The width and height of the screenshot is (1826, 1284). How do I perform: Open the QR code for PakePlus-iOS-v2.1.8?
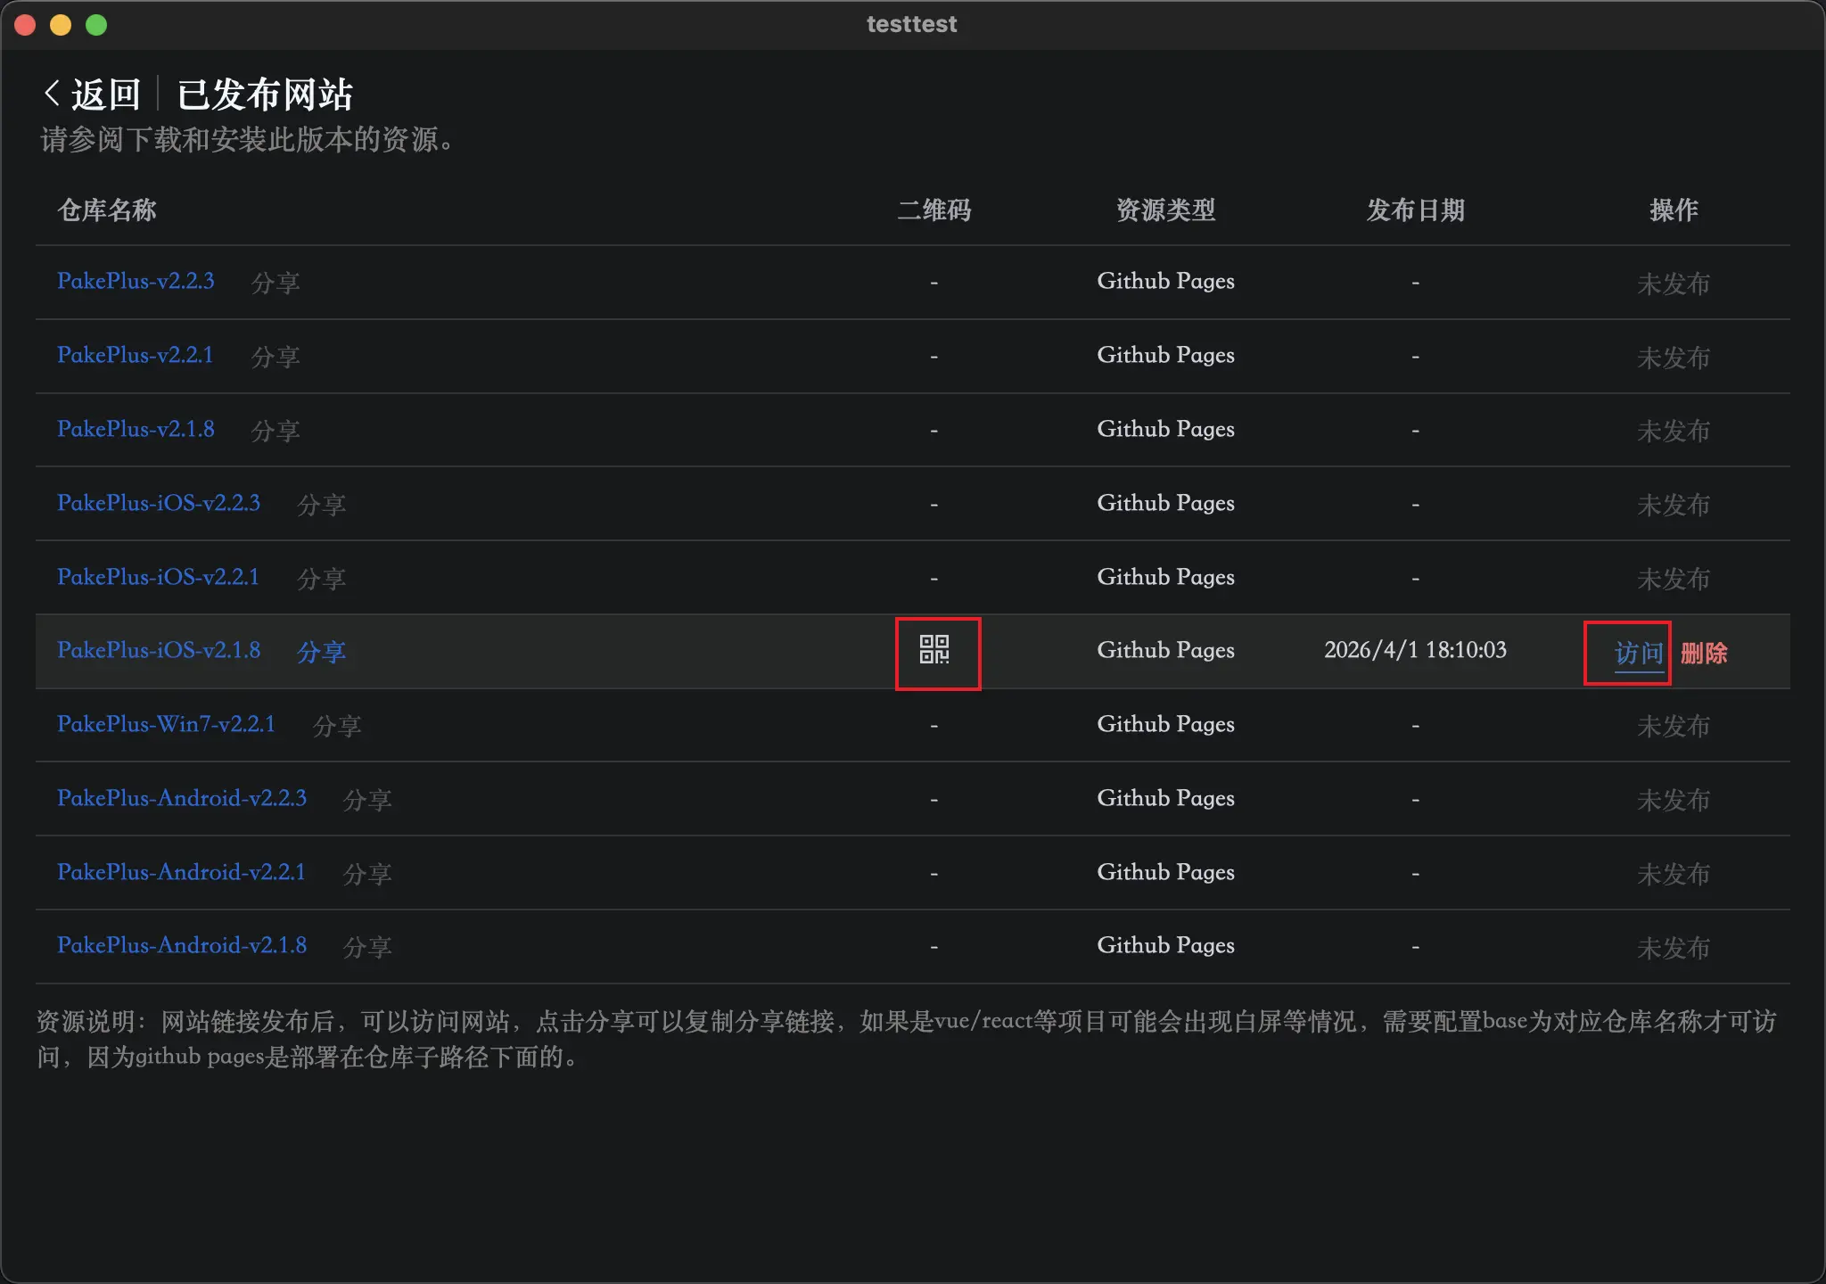[x=934, y=650]
